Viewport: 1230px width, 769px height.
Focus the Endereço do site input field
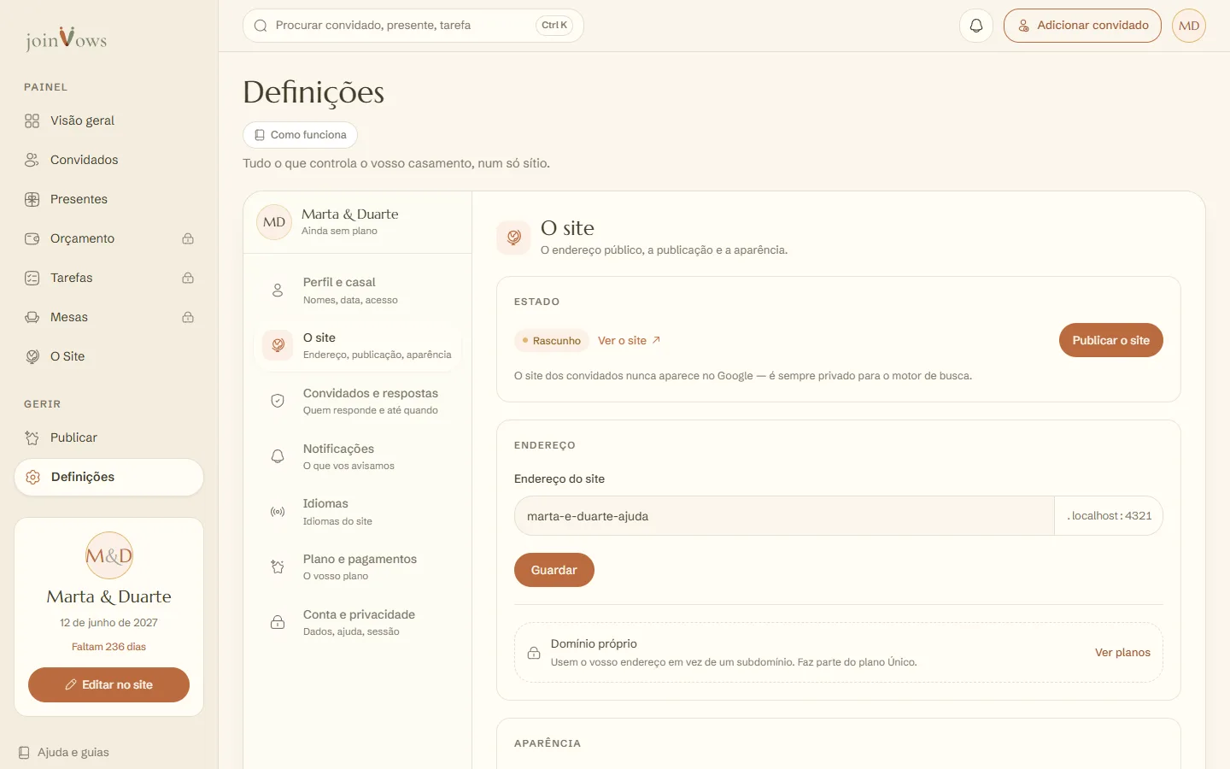(784, 516)
